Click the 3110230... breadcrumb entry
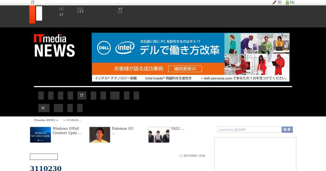 tap(74, 120)
